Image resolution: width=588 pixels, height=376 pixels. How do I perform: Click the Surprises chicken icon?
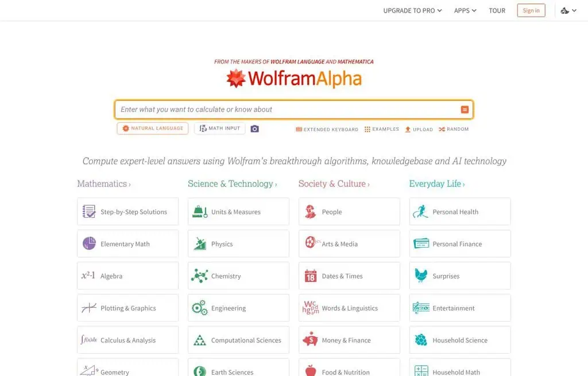pos(421,276)
